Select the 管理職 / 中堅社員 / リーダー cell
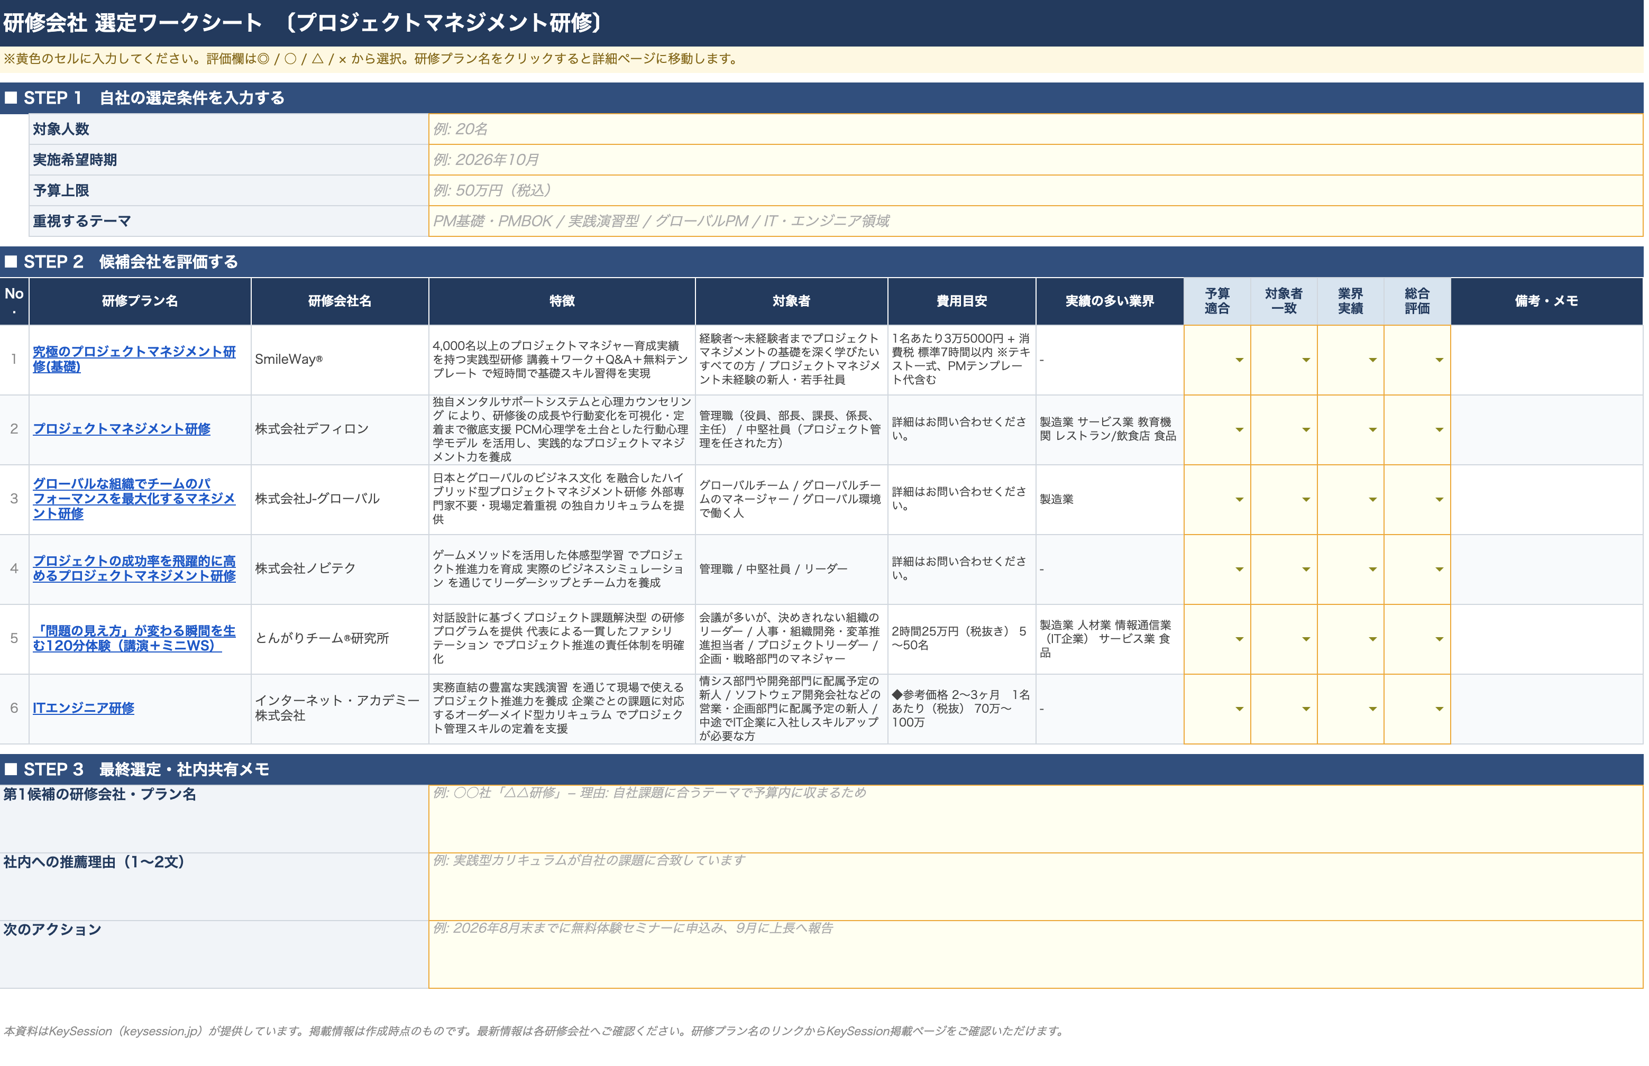1649x1066 pixels. [x=791, y=569]
